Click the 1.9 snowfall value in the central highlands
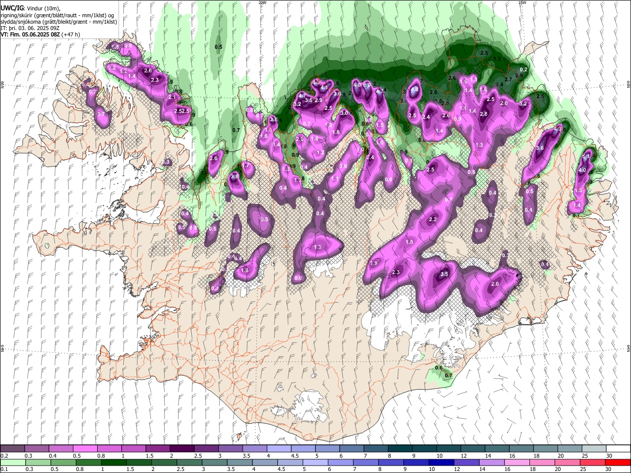 (x=374, y=264)
